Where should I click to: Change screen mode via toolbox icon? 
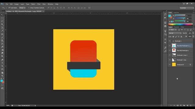point(2,88)
